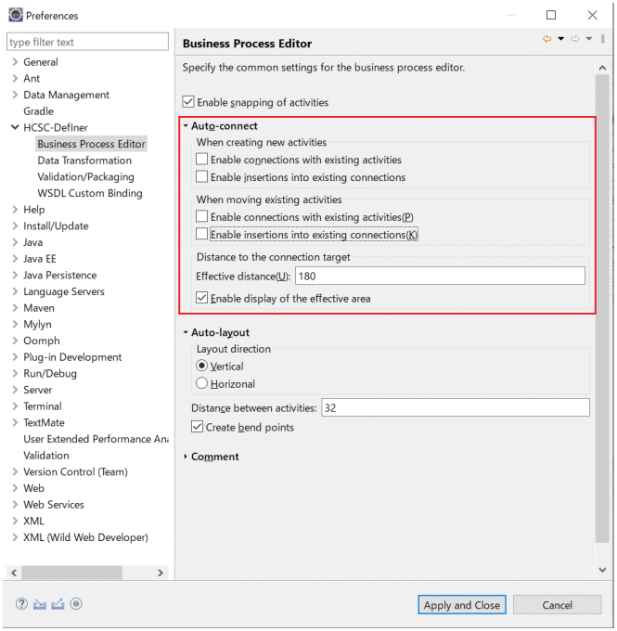Click the type filter text field

87,42
